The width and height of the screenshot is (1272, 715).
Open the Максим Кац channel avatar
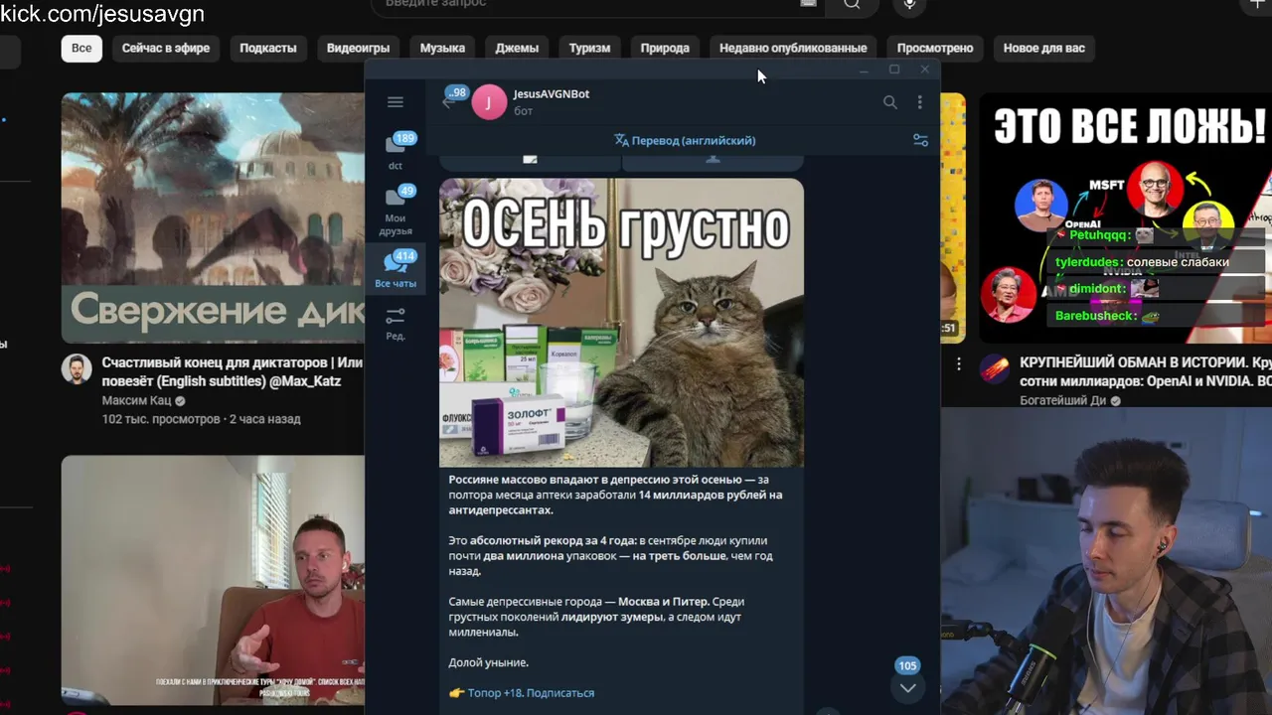(77, 369)
